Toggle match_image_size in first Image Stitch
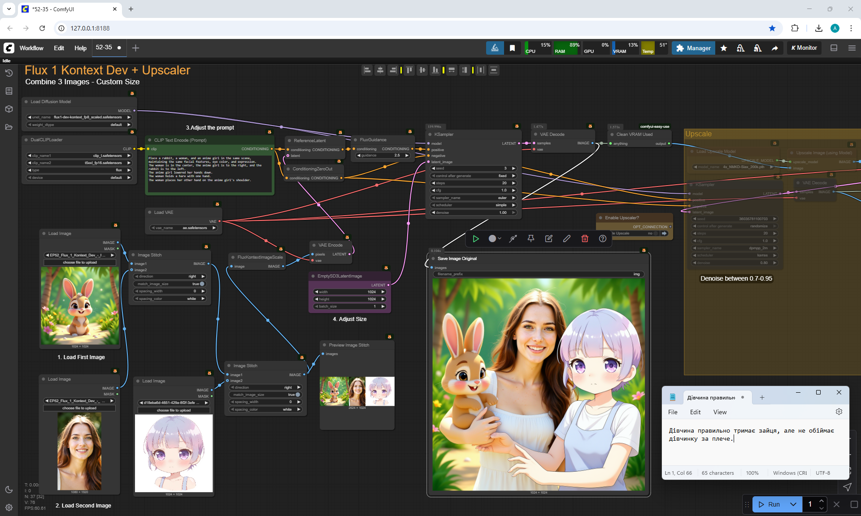The width and height of the screenshot is (861, 516). coord(202,284)
